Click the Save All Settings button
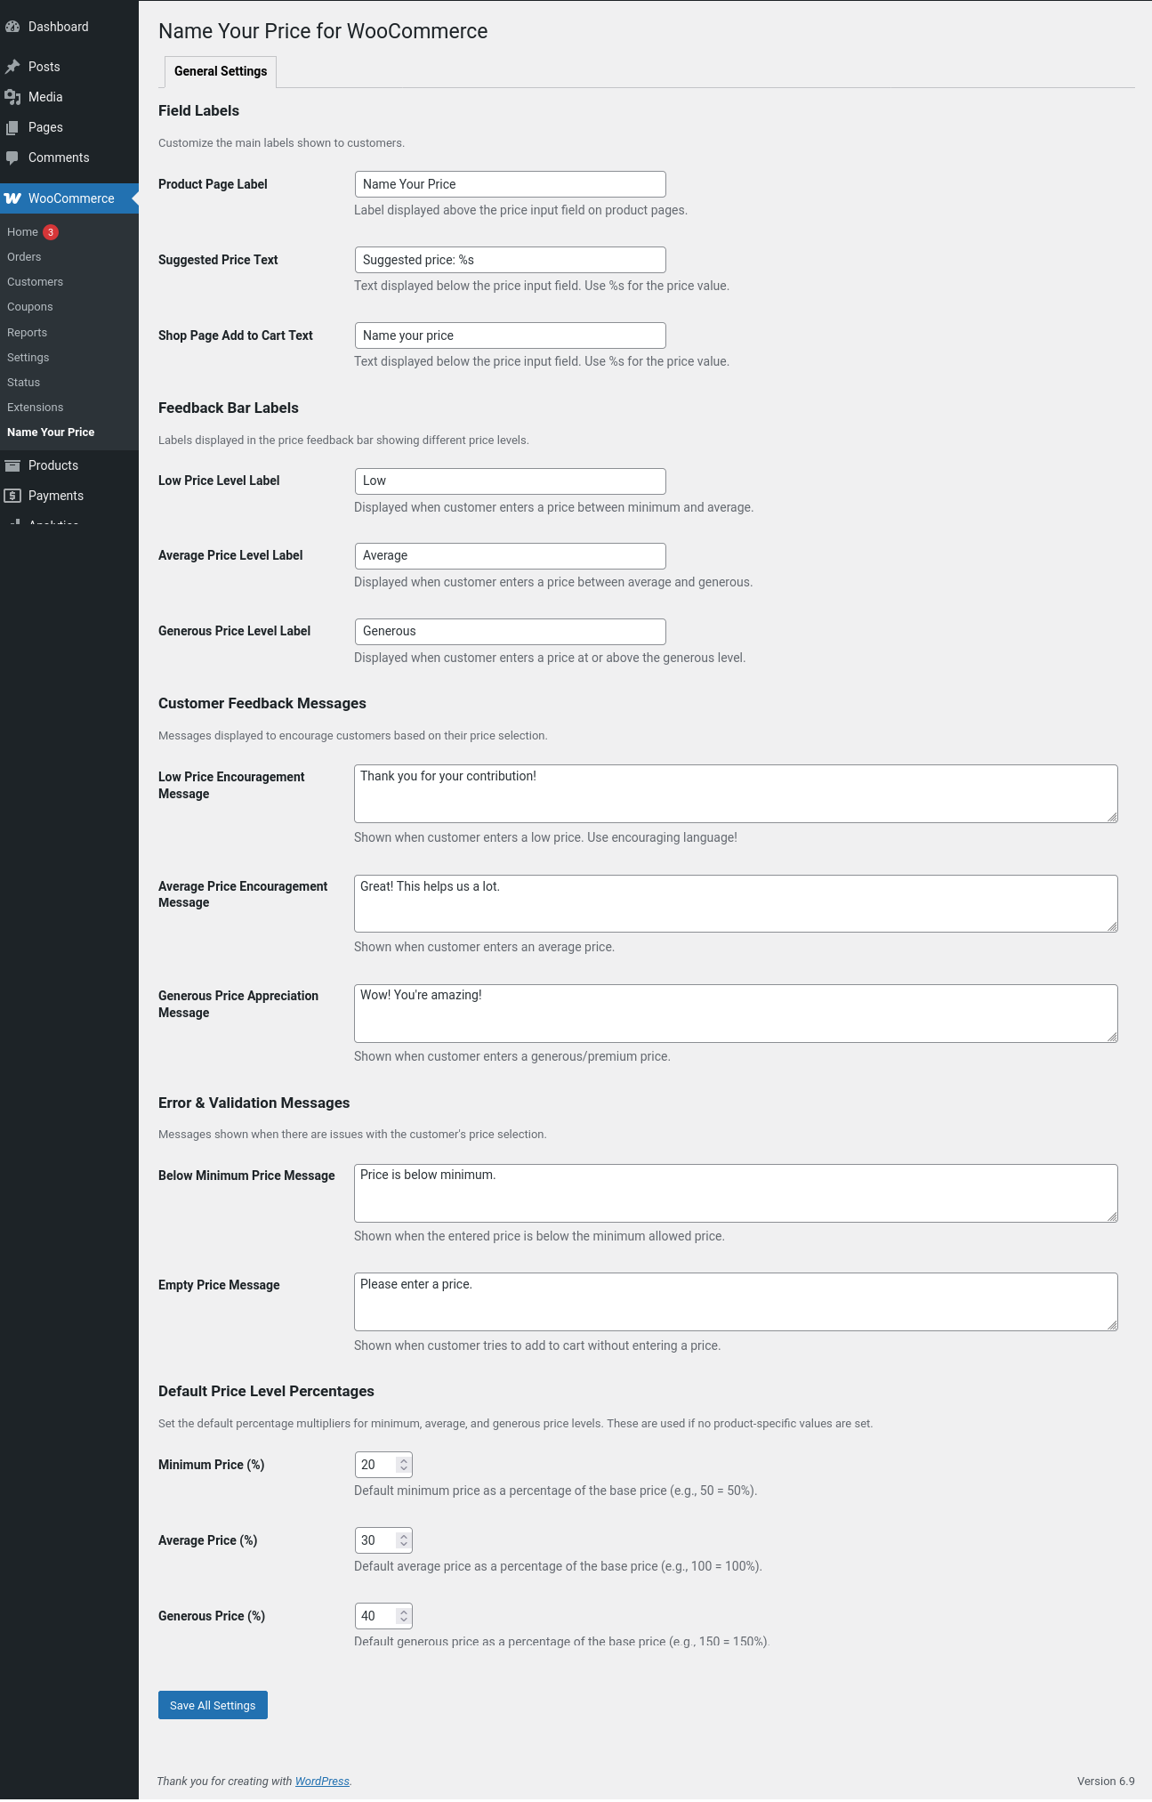 click(213, 1705)
